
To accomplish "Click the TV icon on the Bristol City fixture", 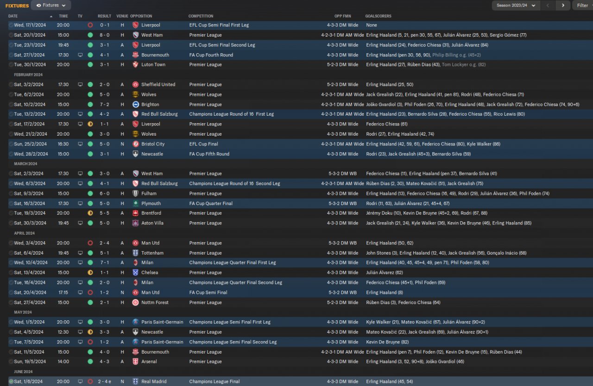I will point(80,144).
